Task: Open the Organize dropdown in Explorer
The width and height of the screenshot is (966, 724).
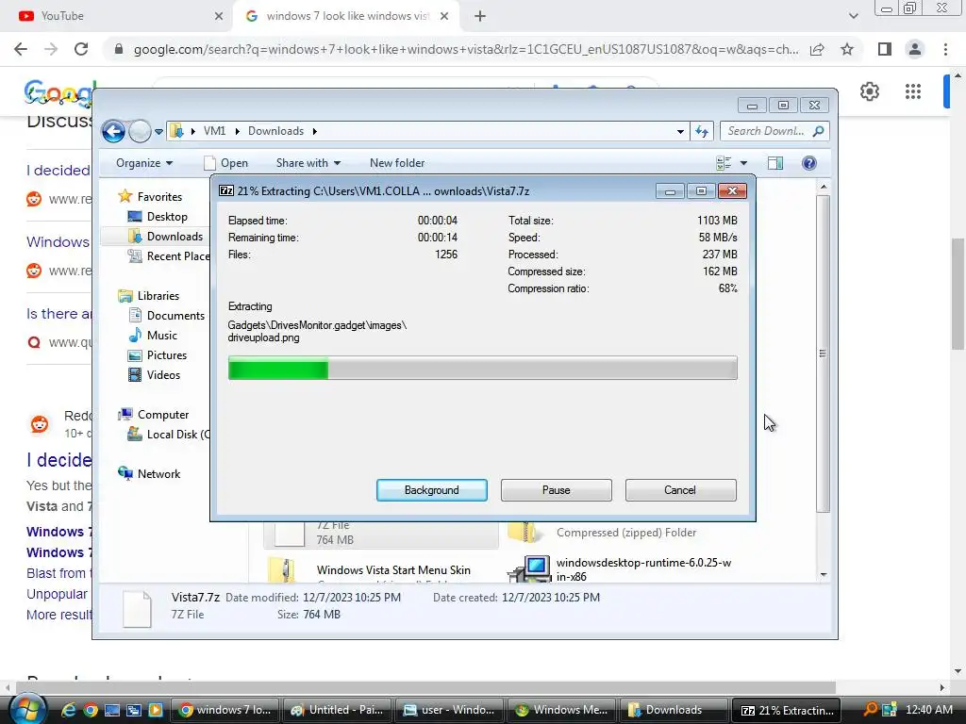Action: pos(144,163)
